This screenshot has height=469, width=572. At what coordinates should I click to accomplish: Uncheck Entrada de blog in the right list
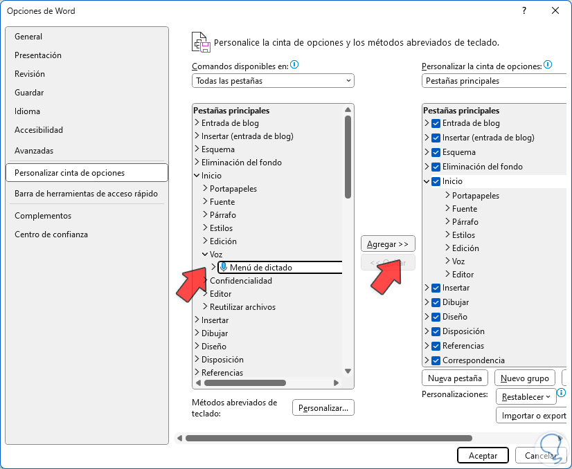click(436, 124)
